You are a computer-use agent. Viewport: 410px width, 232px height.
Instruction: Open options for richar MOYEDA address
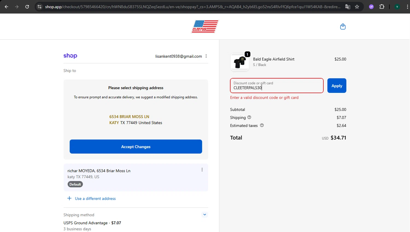click(202, 170)
